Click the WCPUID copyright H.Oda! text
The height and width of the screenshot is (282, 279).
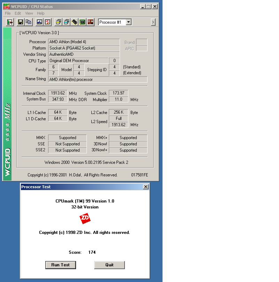[x=73, y=175]
